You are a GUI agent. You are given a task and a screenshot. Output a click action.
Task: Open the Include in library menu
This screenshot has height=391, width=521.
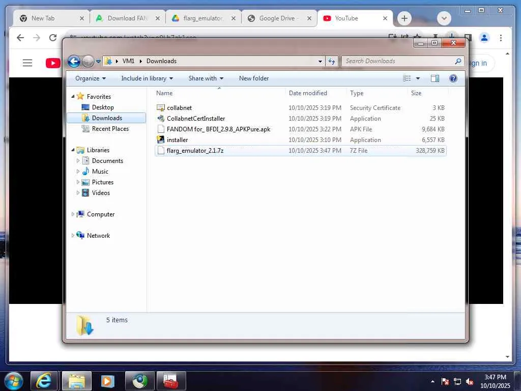pyautogui.click(x=147, y=78)
